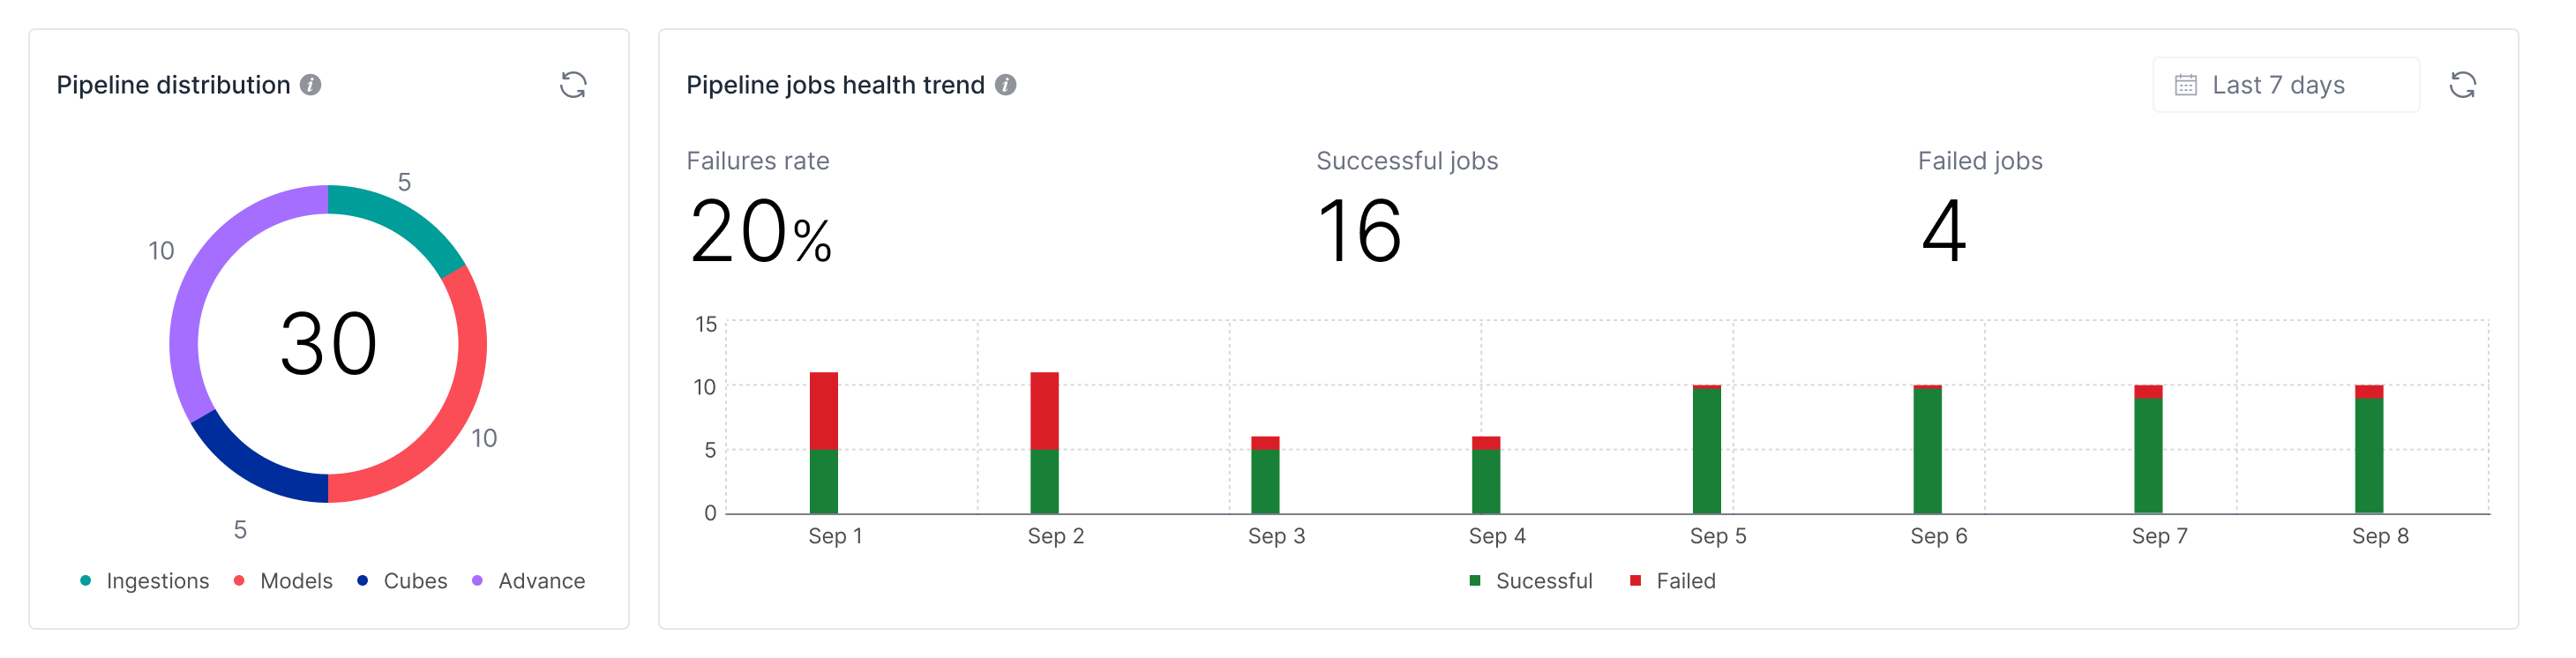Click the Sep 1 failed bar segment
Image resolution: width=2576 pixels, height=658 pixels.
point(823,410)
